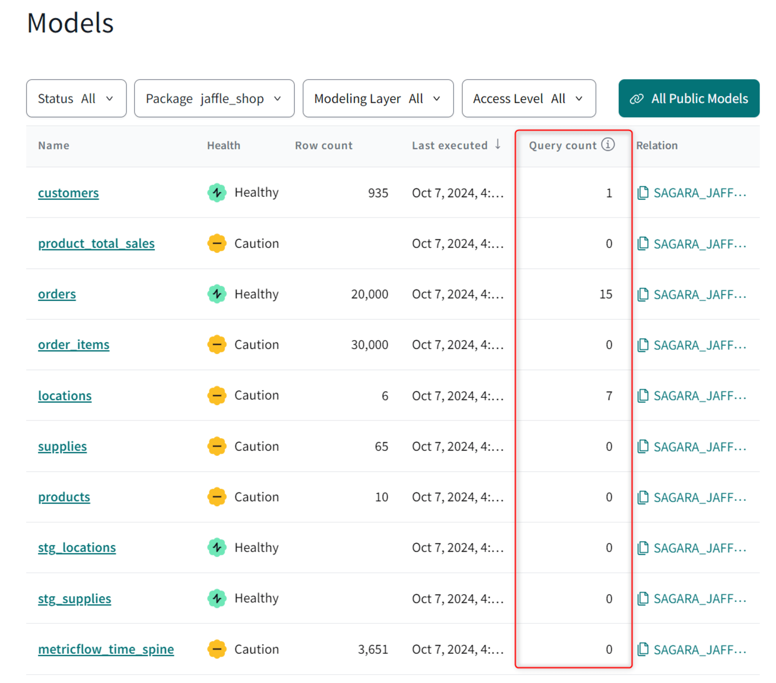Click the Healthy badge icon for customers

[217, 192]
